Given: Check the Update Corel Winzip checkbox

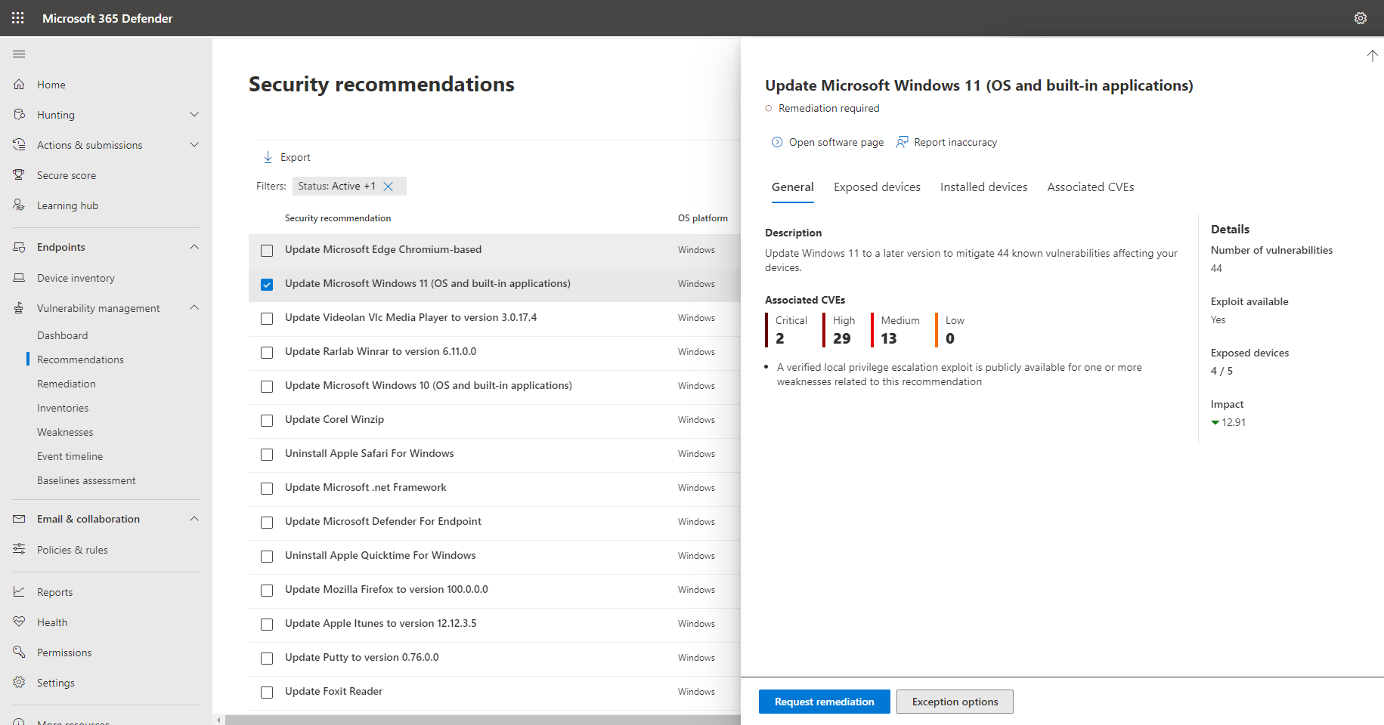Looking at the screenshot, I should 267,421.
